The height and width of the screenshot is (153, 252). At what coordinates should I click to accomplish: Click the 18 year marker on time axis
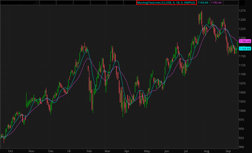click(x=68, y=151)
